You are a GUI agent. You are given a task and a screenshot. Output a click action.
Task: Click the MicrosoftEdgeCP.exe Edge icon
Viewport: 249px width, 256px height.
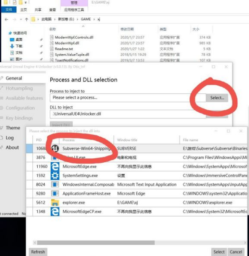tap(55, 212)
